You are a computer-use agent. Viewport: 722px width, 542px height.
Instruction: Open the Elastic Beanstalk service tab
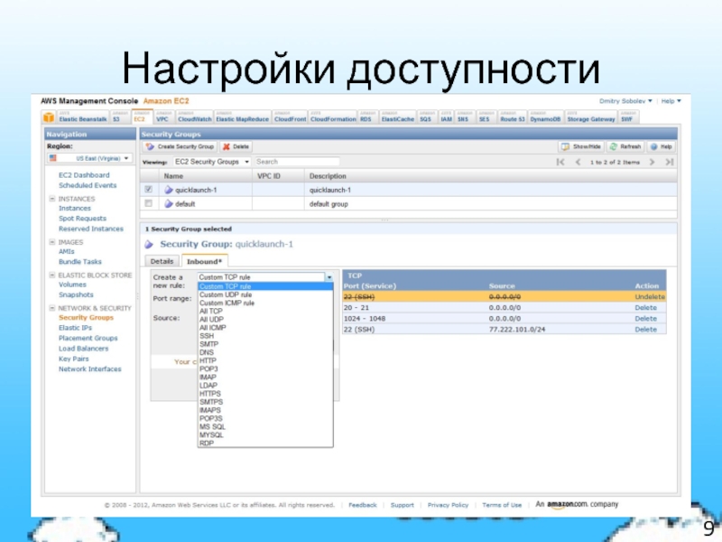(82, 117)
